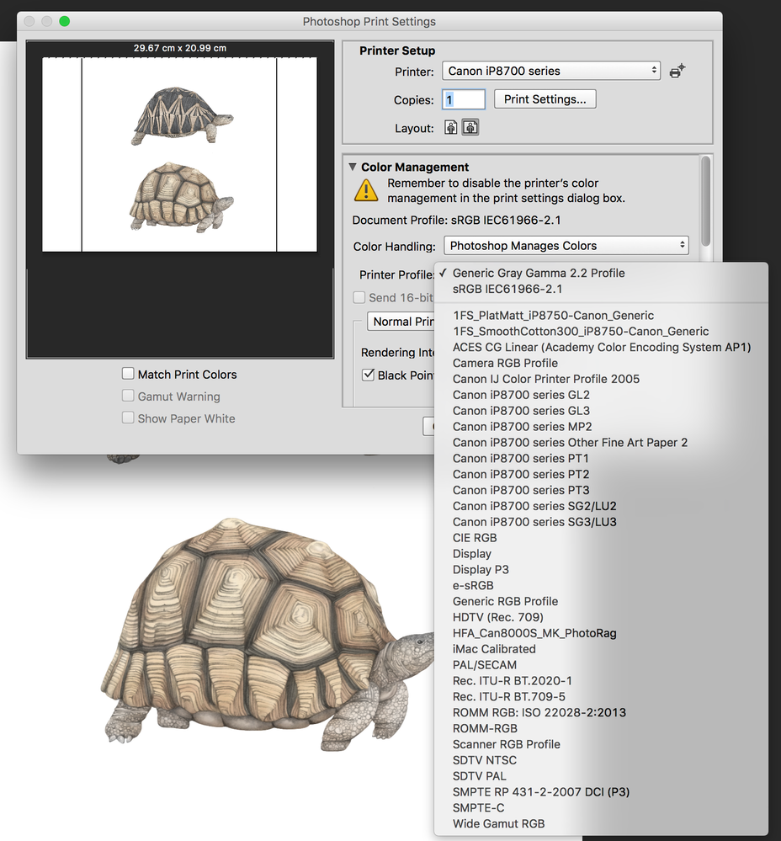This screenshot has width=781, height=841.
Task: Enable Show Paper White
Action: tap(128, 418)
